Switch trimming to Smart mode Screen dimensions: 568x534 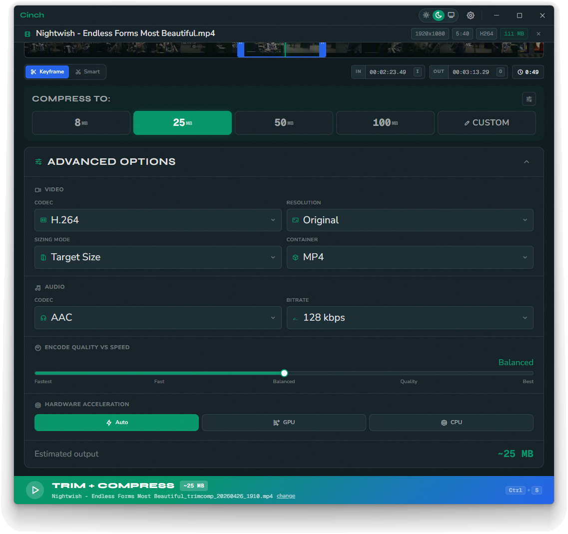(x=87, y=72)
